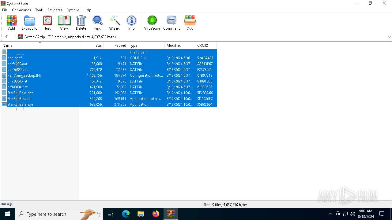Open the Tools menu
Screen dimensions: 392x220
point(39,10)
